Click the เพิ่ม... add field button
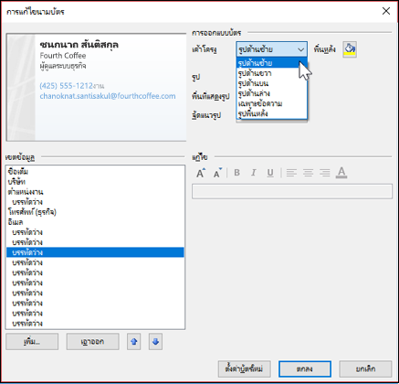The image size is (399, 384). tap(32, 342)
